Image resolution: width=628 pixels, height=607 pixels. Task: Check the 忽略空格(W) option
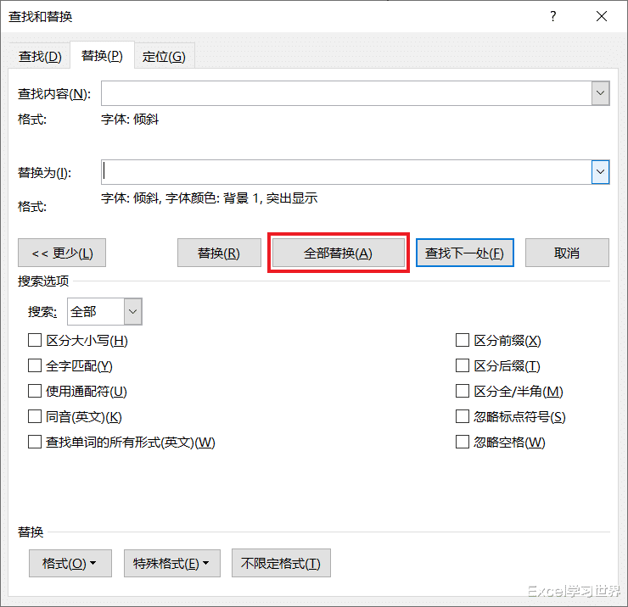[463, 443]
